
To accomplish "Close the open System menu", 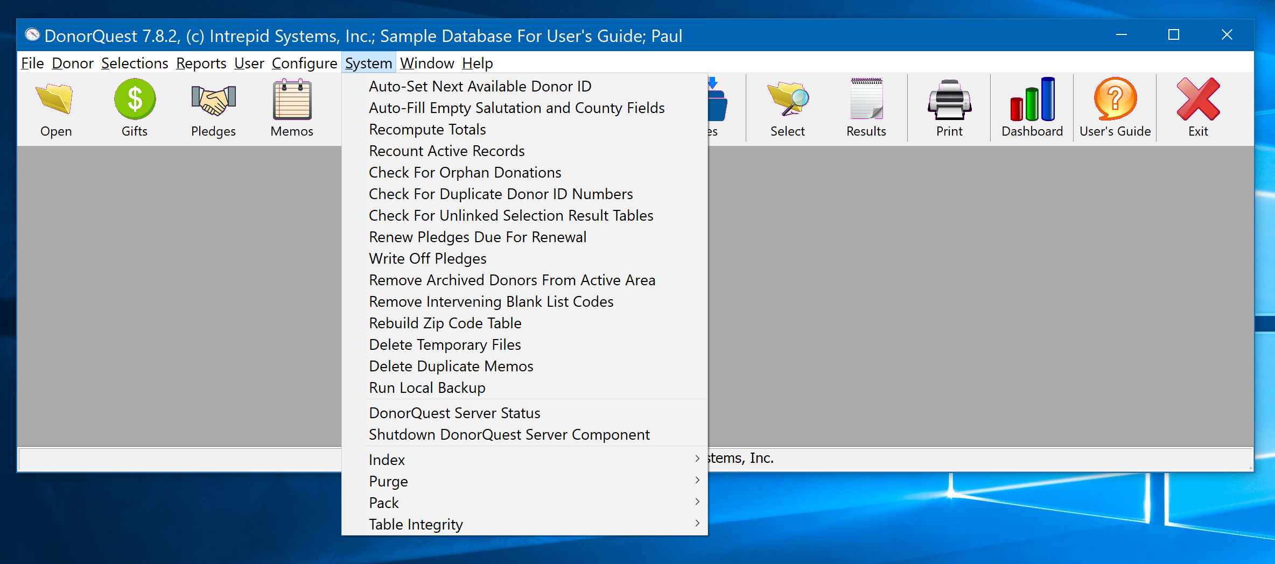I will click(x=368, y=63).
